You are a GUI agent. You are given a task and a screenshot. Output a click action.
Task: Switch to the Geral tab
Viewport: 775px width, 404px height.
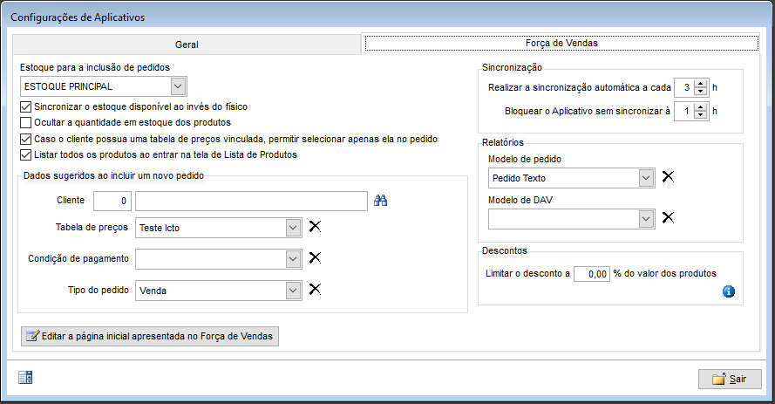point(187,45)
